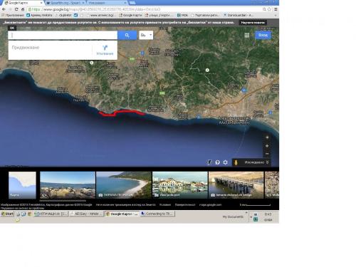Open the language input dropdown next to search
Viewport: 356px width, 267px height.
click(x=146, y=35)
